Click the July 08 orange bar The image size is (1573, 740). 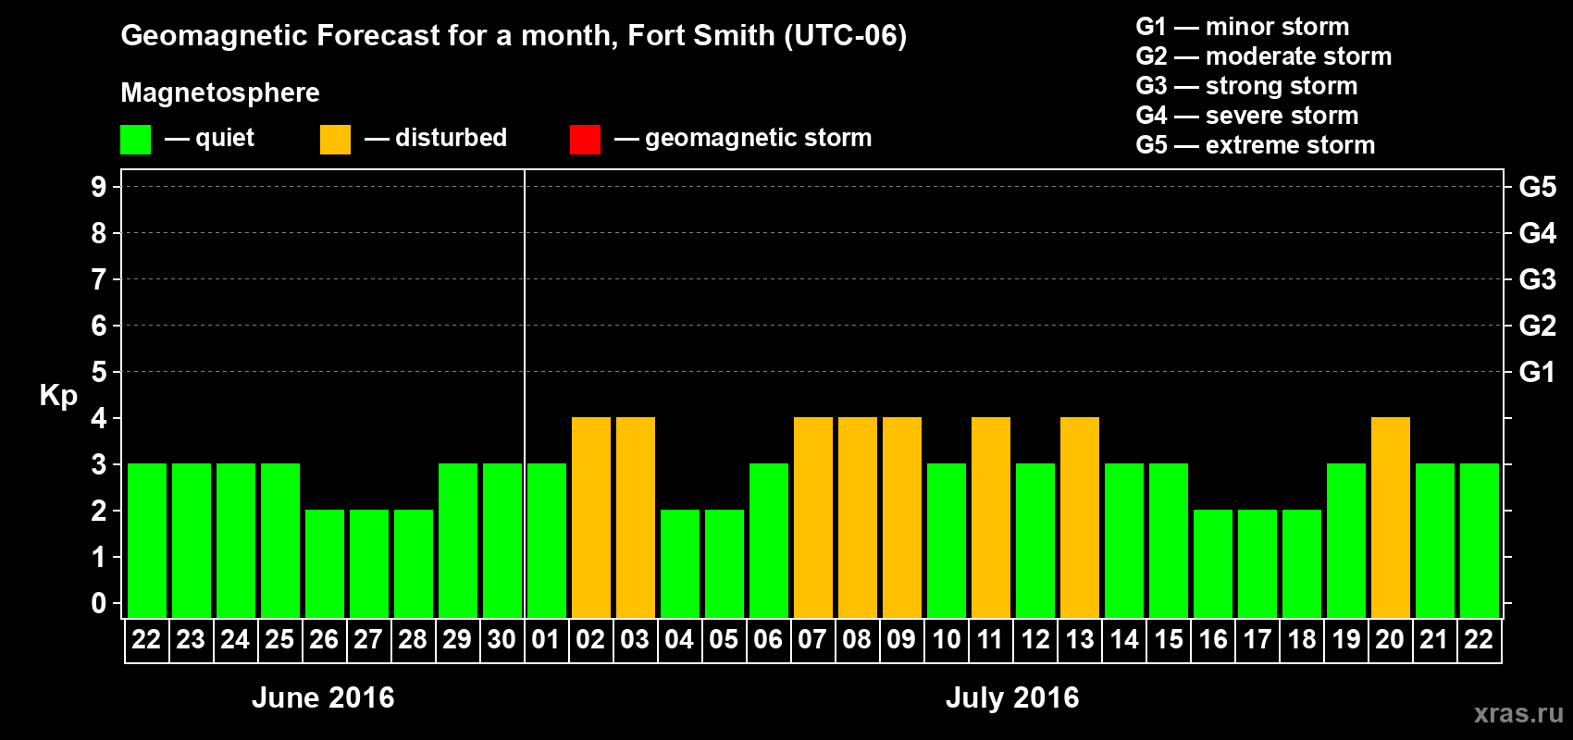point(858,517)
